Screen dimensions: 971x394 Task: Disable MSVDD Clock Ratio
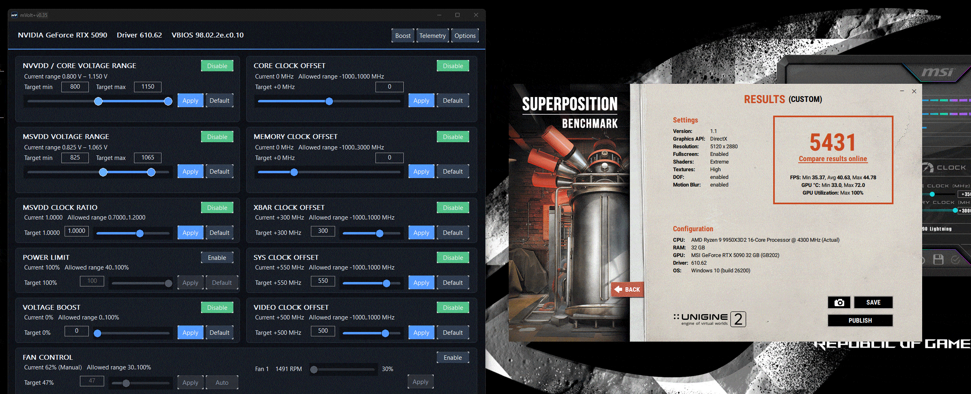(x=217, y=208)
